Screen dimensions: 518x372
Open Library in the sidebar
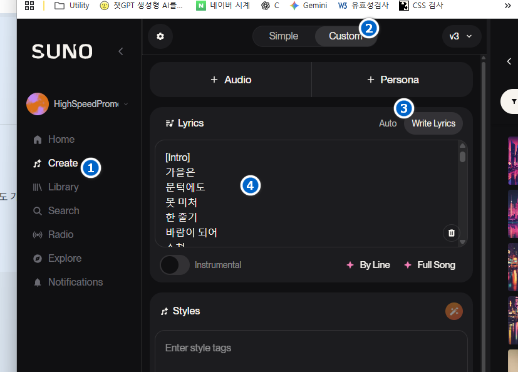point(63,187)
